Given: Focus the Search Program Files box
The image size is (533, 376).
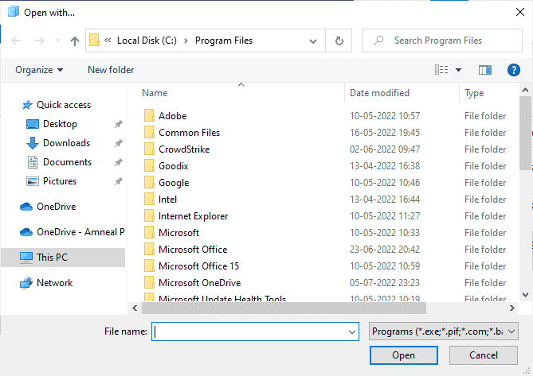Looking at the screenshot, I should [x=442, y=41].
